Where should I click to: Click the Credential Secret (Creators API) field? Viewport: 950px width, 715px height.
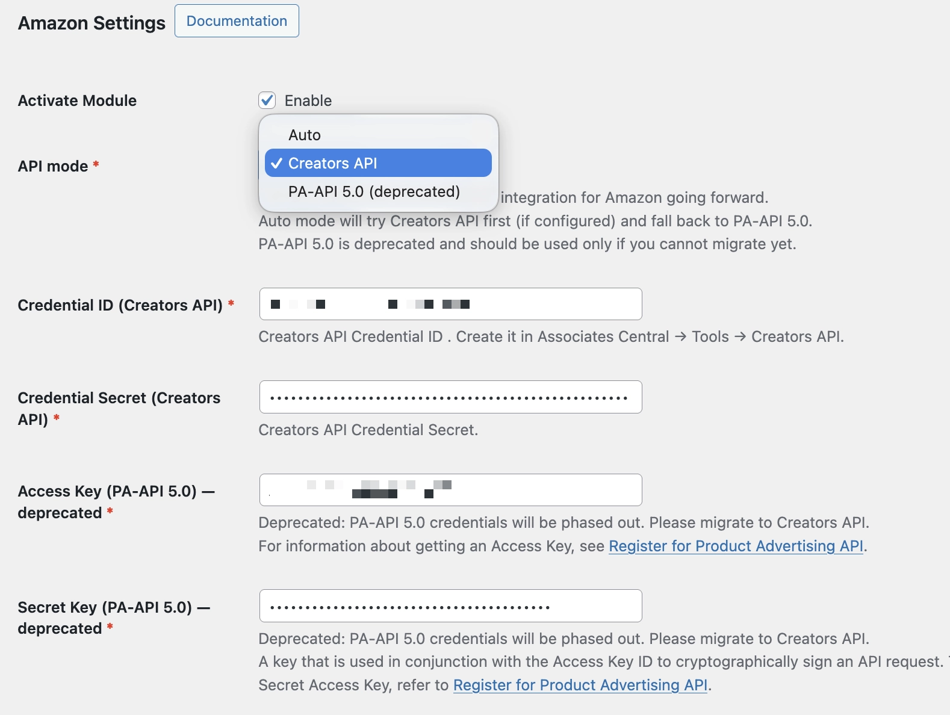pos(450,397)
